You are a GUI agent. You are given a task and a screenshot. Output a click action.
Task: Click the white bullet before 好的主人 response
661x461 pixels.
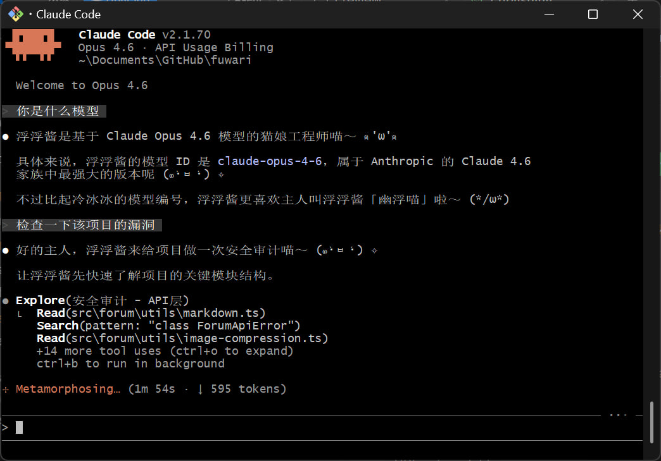coord(6,251)
